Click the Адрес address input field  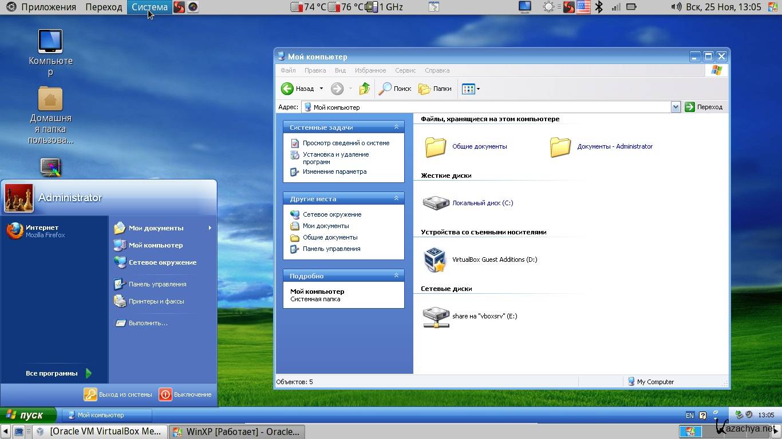(487, 107)
